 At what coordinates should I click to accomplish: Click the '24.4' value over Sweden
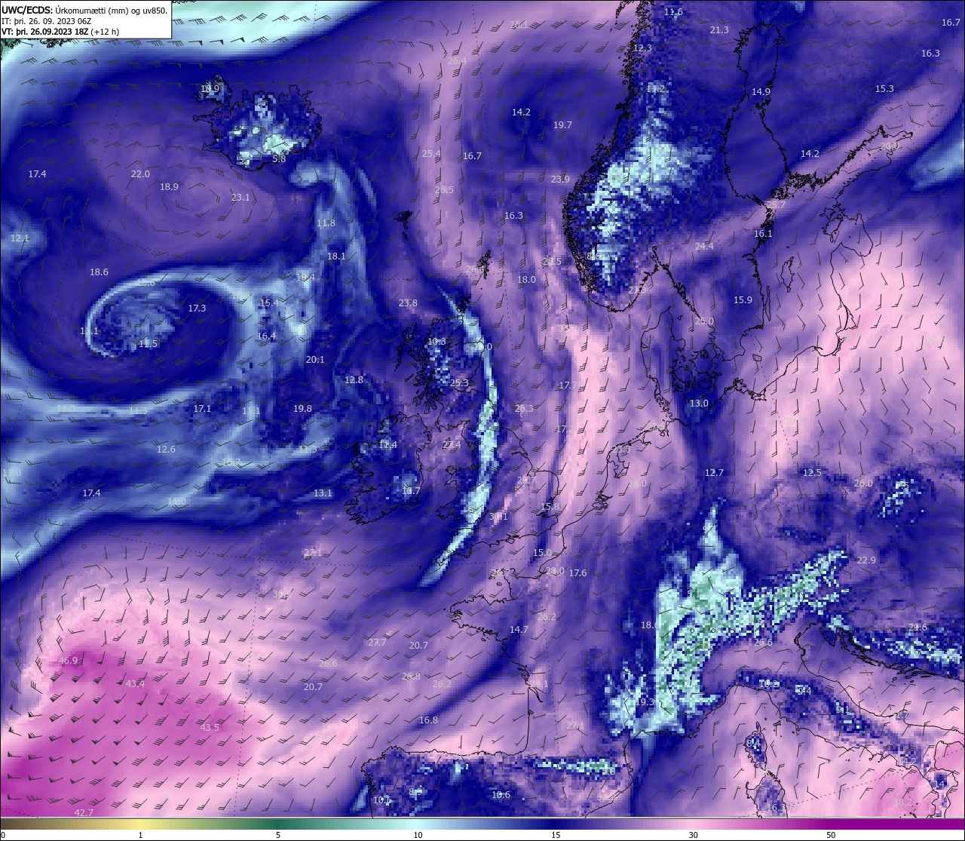click(x=704, y=247)
